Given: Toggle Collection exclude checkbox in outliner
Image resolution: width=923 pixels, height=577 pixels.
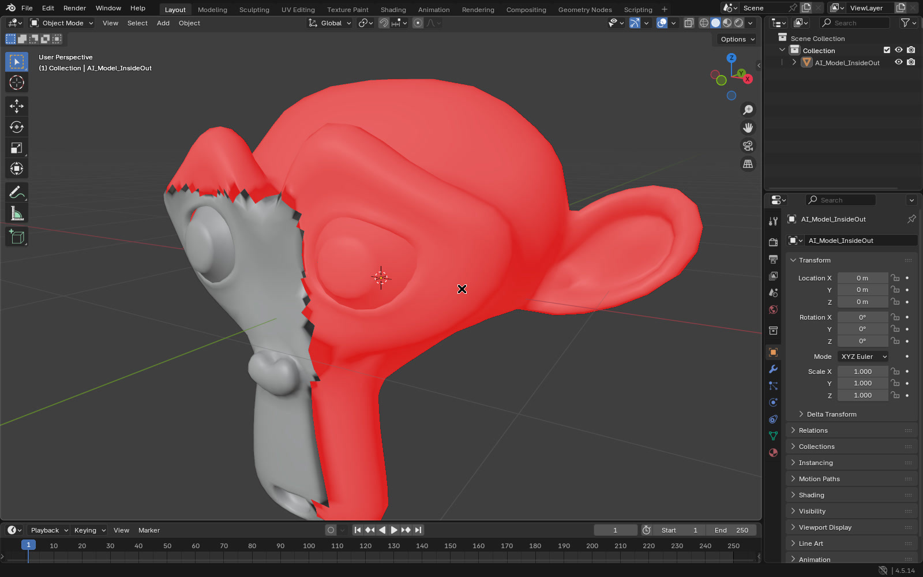Looking at the screenshot, I should click(887, 50).
